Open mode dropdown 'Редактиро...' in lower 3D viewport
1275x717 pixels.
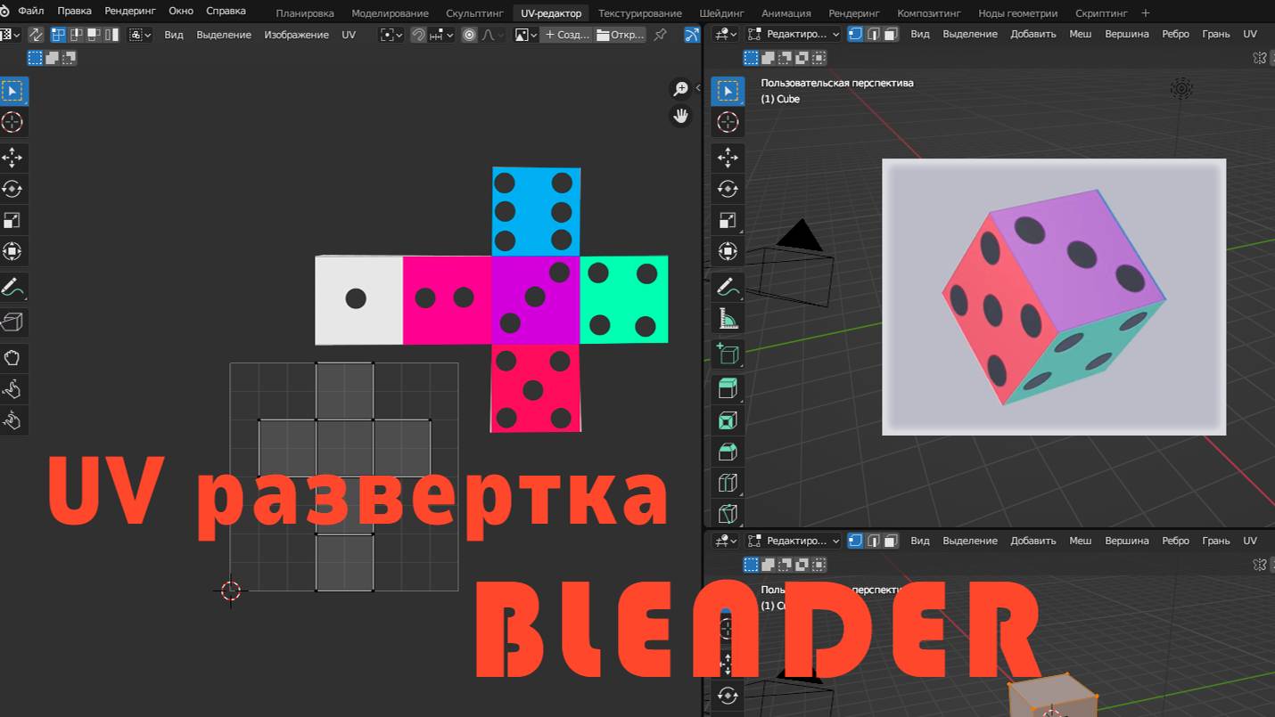tap(794, 541)
